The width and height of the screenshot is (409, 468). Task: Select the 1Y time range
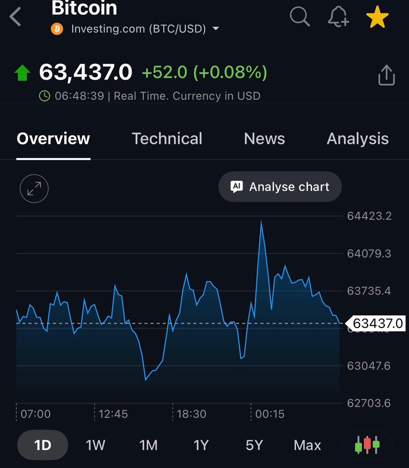click(201, 445)
